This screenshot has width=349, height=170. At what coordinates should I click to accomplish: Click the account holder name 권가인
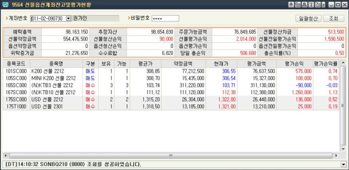coord(95,18)
